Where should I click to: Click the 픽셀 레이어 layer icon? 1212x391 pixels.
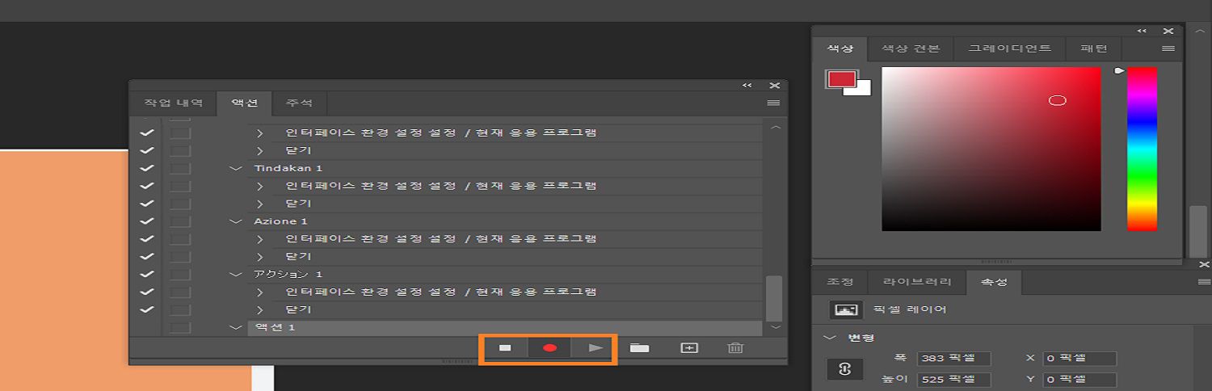[846, 309]
